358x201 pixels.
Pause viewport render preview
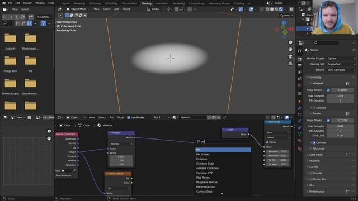(x=291, y=9)
